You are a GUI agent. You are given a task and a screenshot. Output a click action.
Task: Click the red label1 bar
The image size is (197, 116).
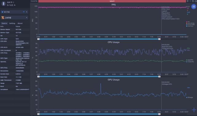click(x=112, y=1)
